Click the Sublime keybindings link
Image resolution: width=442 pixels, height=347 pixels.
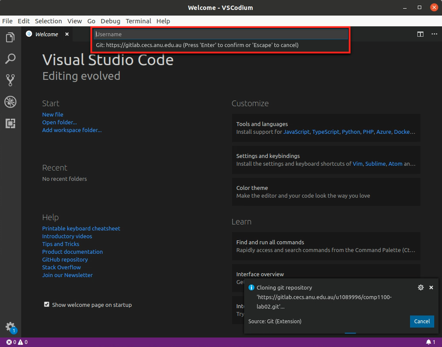(375, 164)
